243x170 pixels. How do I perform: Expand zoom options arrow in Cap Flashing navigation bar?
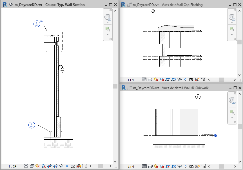[x=232, y=35]
